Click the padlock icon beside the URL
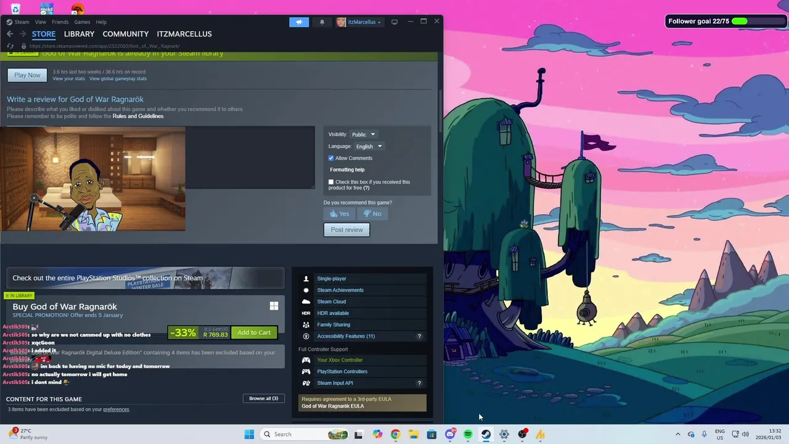789x444 pixels. pos(23,46)
